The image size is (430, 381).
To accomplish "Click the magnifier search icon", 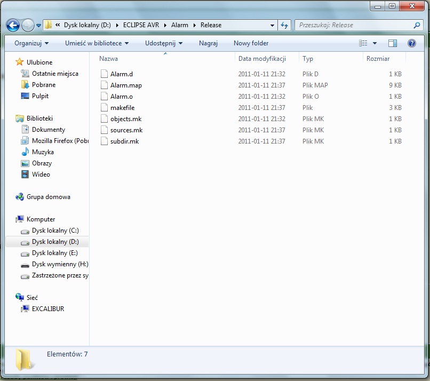I will [x=417, y=25].
